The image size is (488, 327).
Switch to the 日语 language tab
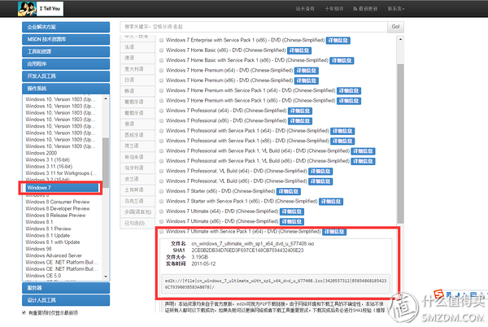click(x=137, y=80)
